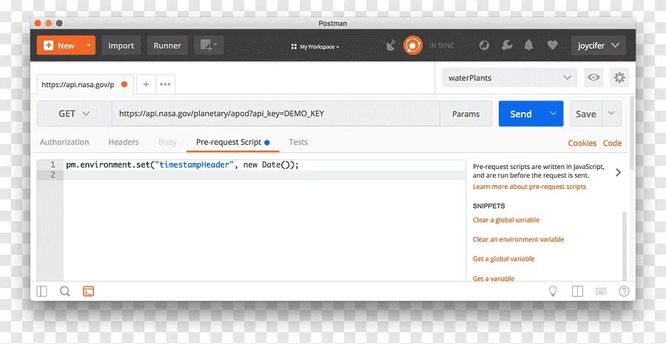666x344 pixels.
Task: Open the Code link
Action: [x=612, y=143]
